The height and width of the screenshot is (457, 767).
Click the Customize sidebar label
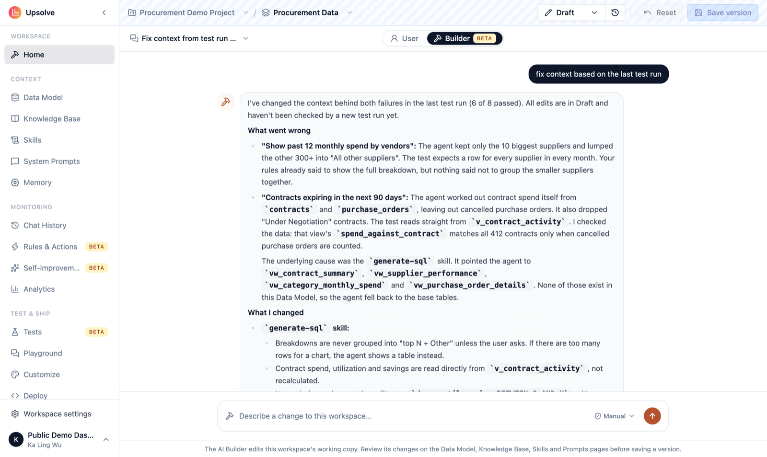(x=42, y=375)
